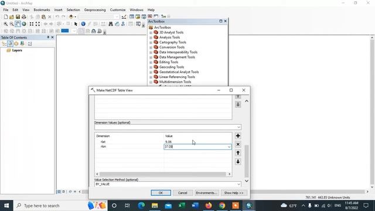Screen dimensions: 375x211
Task: Open the Bookmarks menu
Action: coord(42,10)
